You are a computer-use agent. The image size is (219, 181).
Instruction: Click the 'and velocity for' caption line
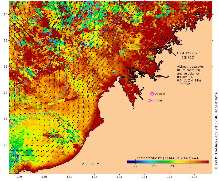(x=188, y=73)
